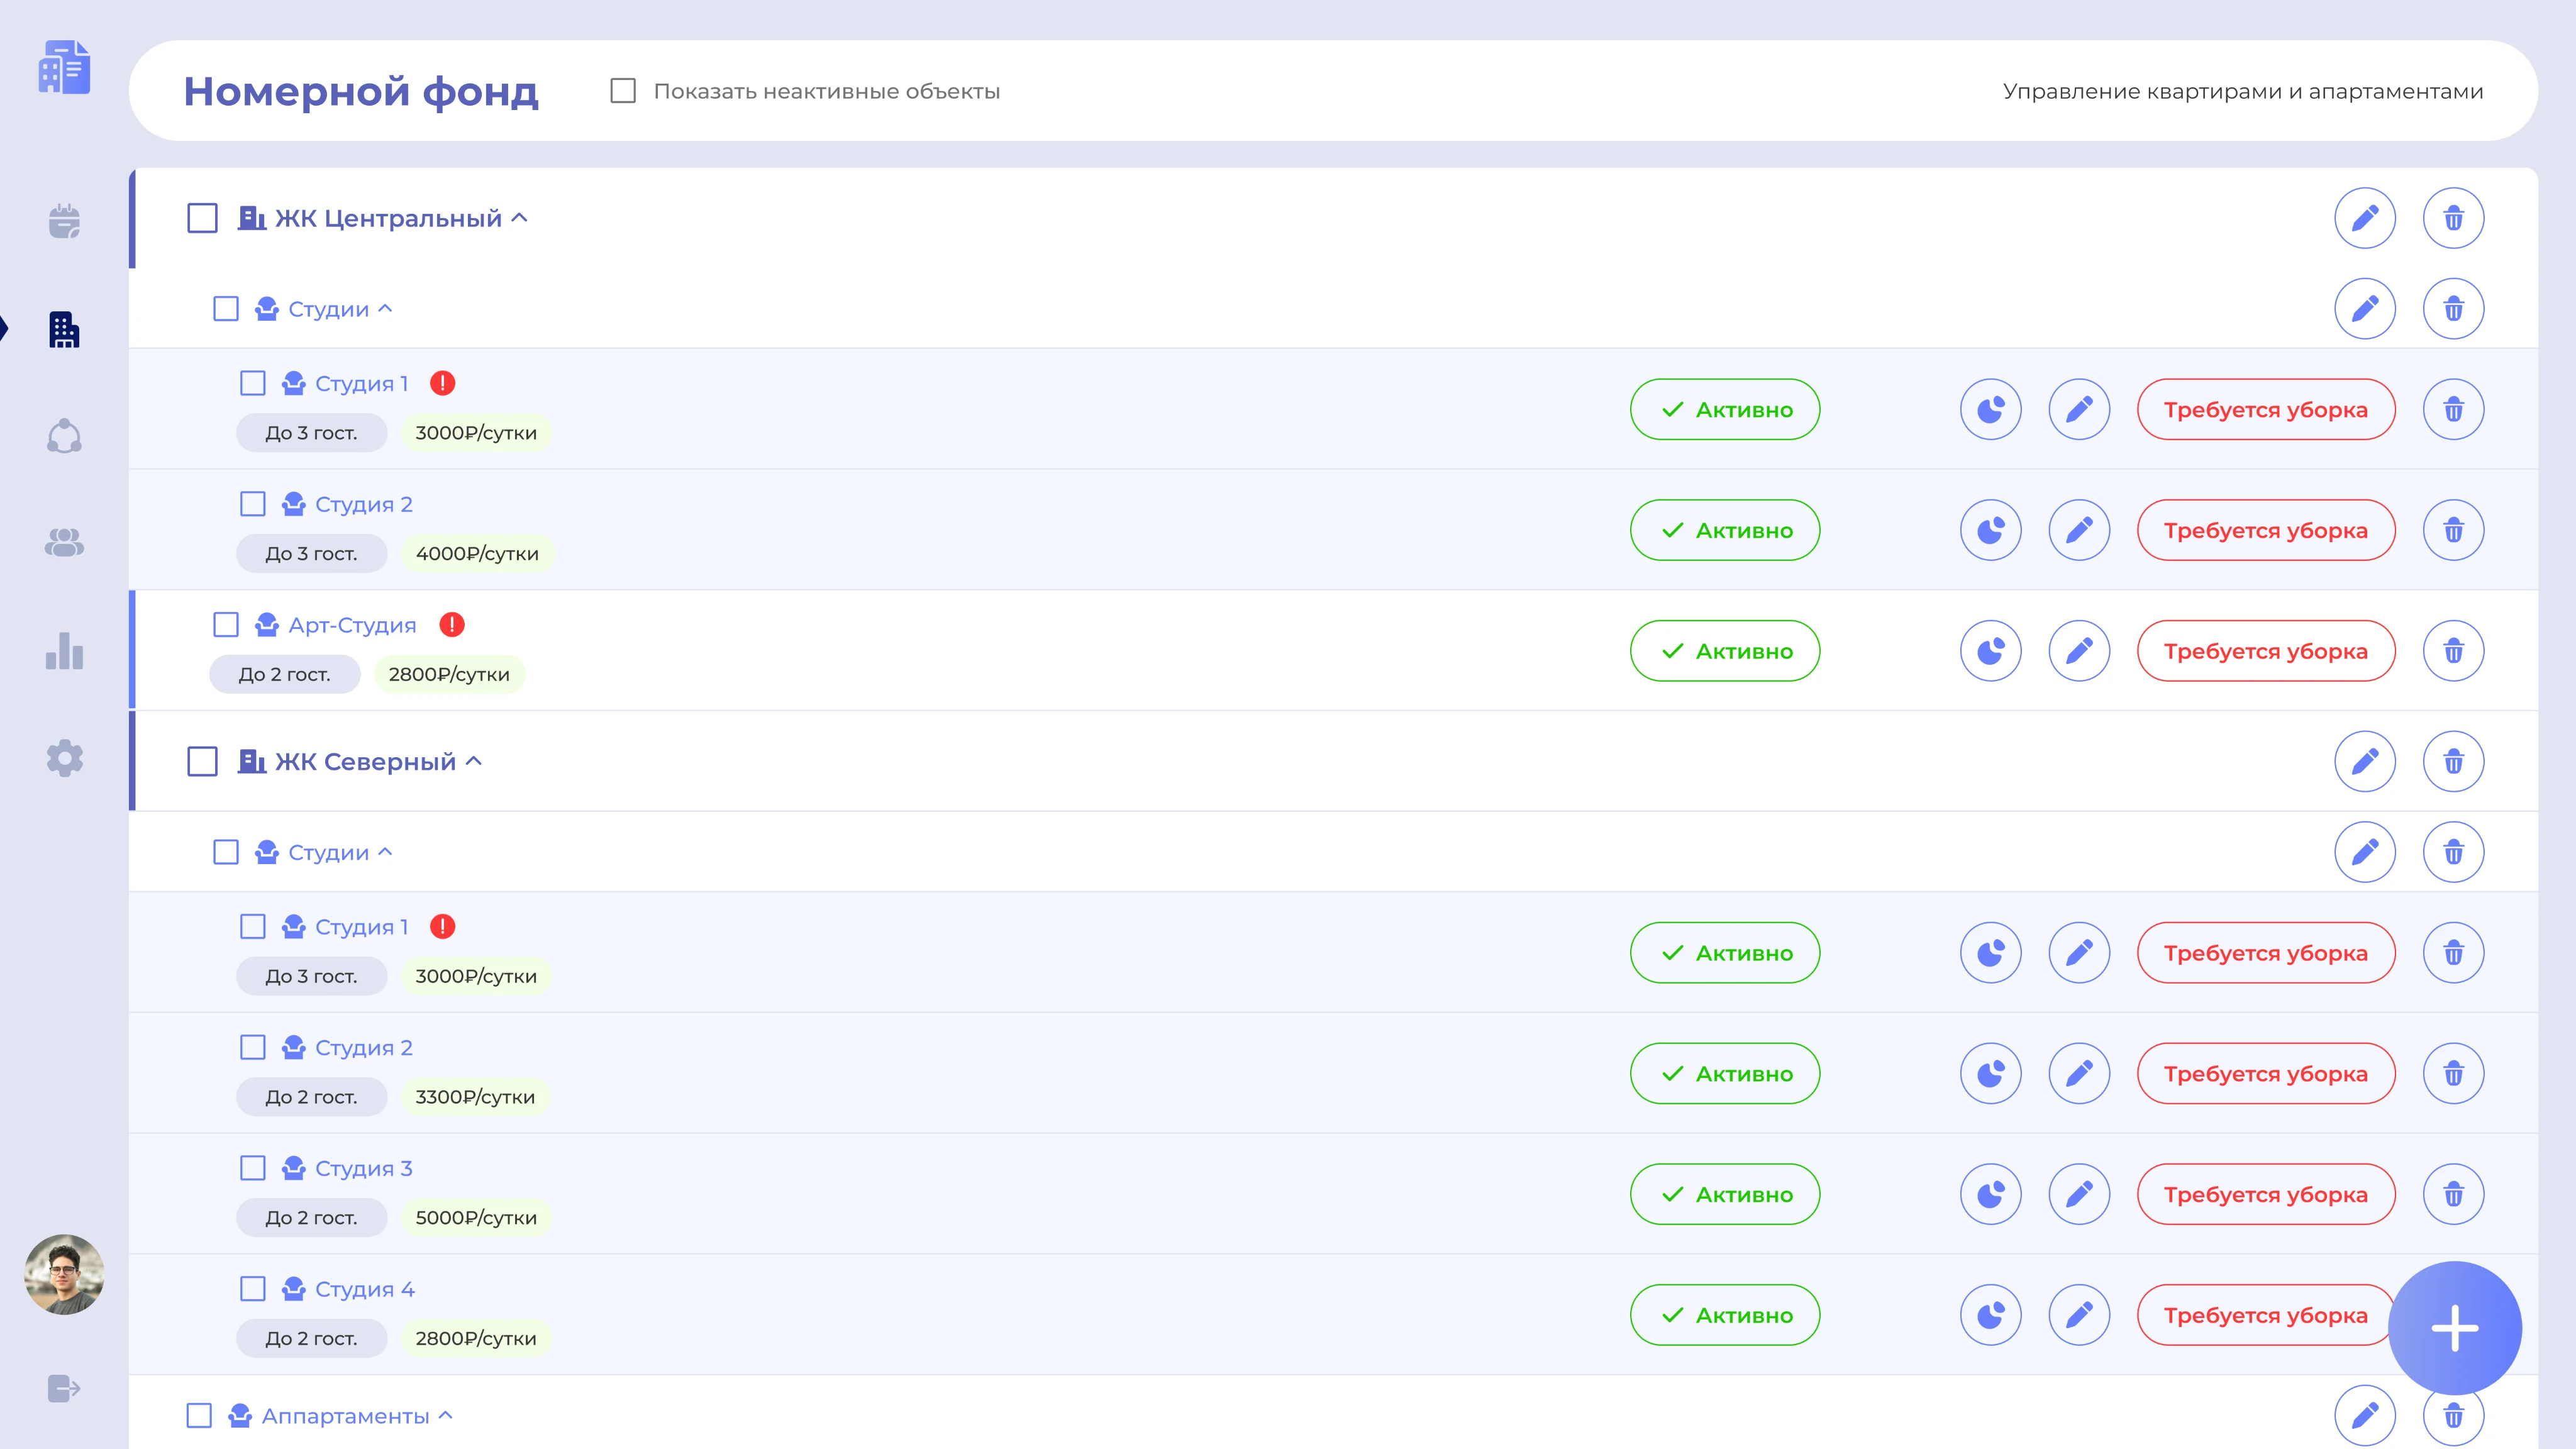
Task: Click the round plus add button
Action: (x=2454, y=1328)
